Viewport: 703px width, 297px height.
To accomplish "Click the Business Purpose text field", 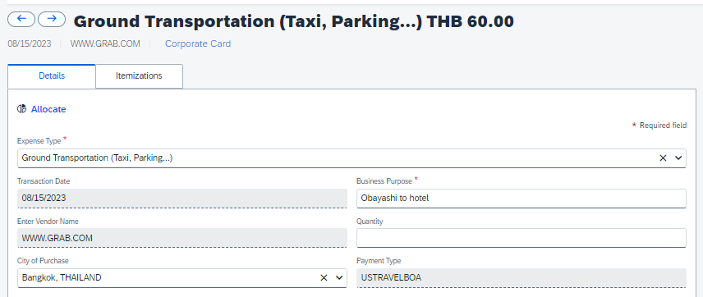I will [521, 198].
